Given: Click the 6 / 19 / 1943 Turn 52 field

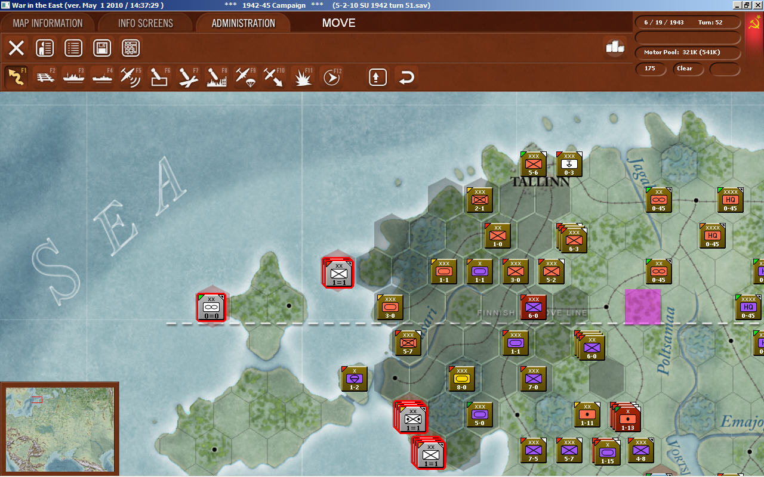Looking at the screenshot, I should (x=688, y=23).
